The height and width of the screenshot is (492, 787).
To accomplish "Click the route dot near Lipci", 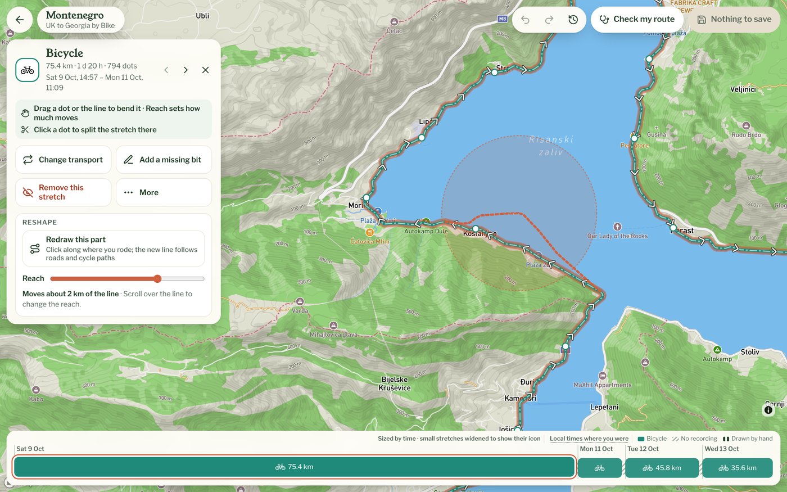I will coord(422,137).
